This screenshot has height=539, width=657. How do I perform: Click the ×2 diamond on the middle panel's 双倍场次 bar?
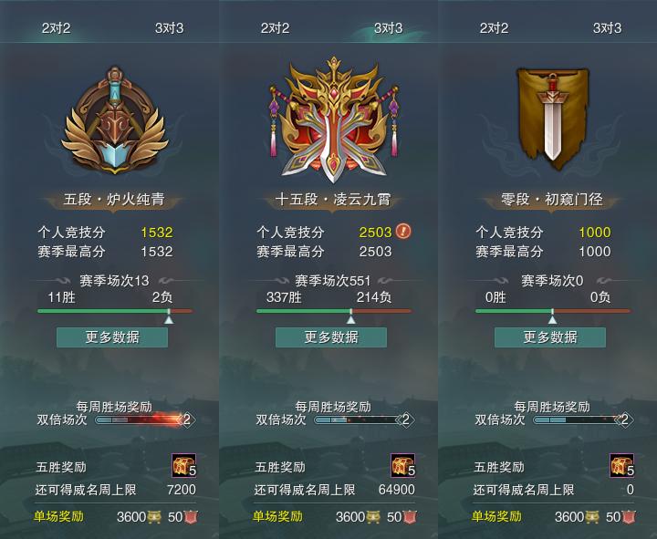405,420
